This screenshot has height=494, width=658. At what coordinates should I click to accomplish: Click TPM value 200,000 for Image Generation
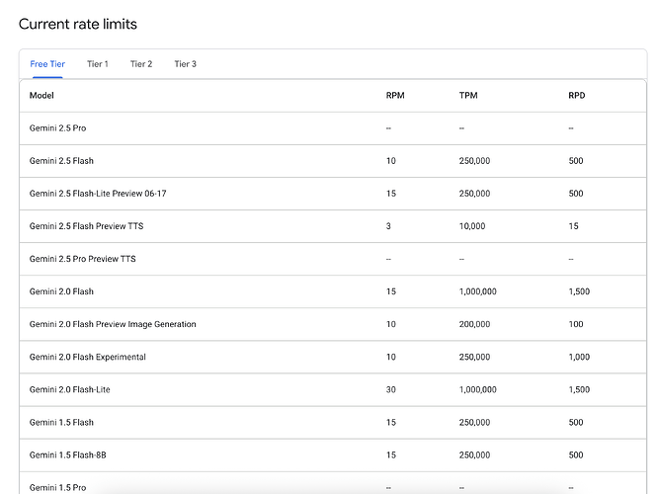(474, 324)
